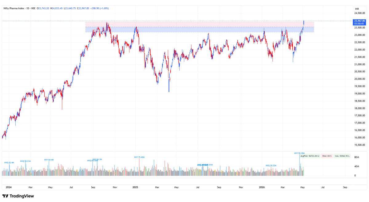Viewport: 369px width, 202px height.
Task: Click the HVY 64.4M volume label
Action: pyautogui.click(x=49, y=159)
